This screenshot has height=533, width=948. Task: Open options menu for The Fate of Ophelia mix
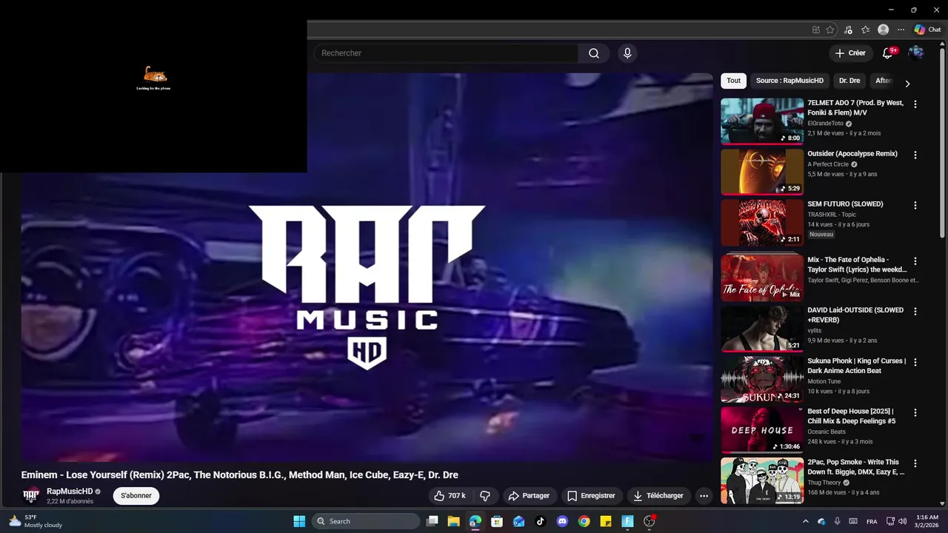[915, 261]
